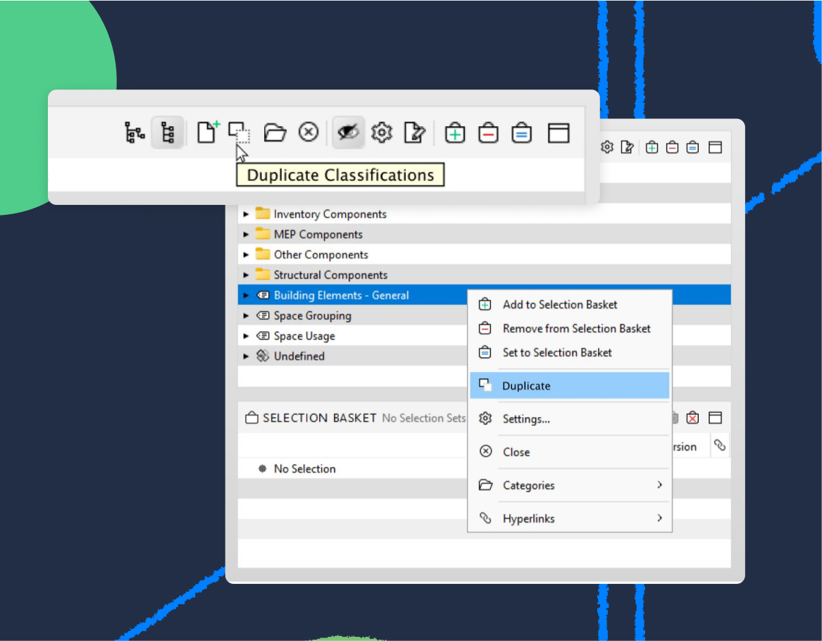Open settings gear in the small panel toolbar
This screenshot has width=822, height=641.
pos(607,147)
